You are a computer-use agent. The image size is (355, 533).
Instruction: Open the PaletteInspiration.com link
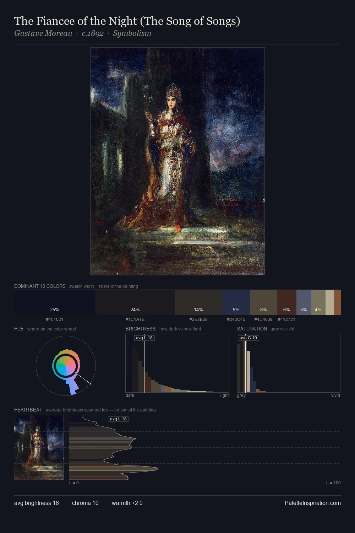coord(313,503)
